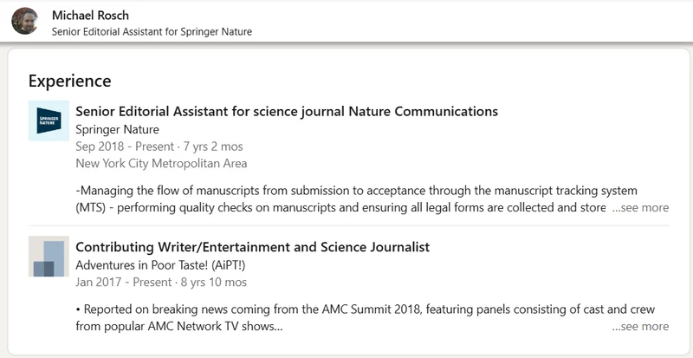Image resolution: width=693 pixels, height=358 pixels.
Task: Click text Reported on breaking news from AMC Summit
Action: coord(365,309)
